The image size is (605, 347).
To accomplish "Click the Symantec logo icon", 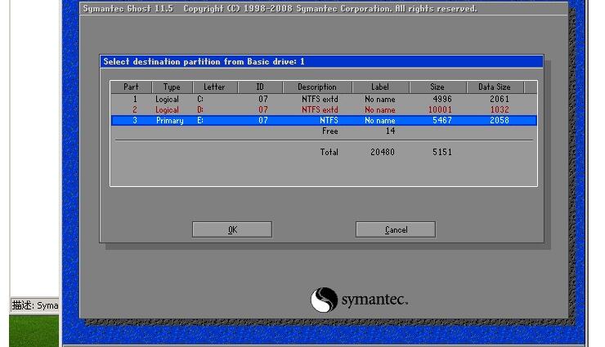I will (x=324, y=300).
